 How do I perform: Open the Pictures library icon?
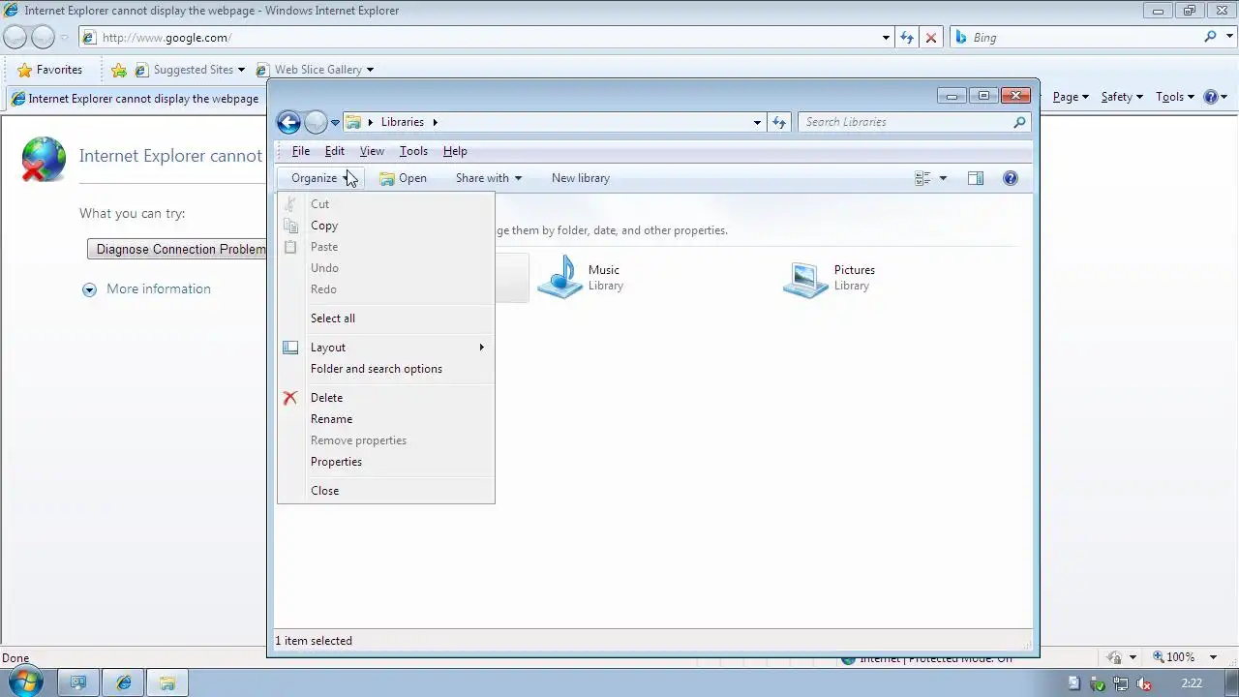pos(805,278)
